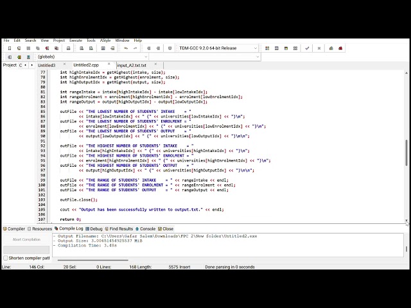Switch to the input_A2.txt.txt tab
Screen dimensions: 411x308
point(132,65)
